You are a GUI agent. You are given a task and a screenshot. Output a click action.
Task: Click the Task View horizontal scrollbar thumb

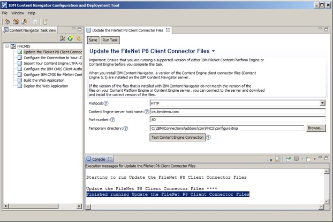33,206
